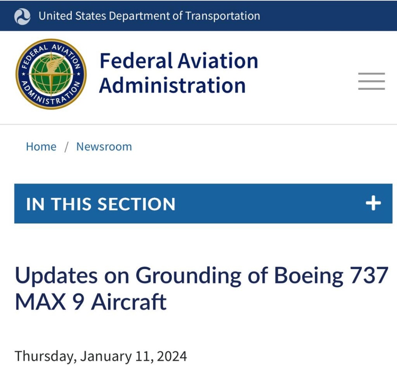Click United States Department of Transportation text
The width and height of the screenshot is (397, 367).
149,16
